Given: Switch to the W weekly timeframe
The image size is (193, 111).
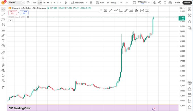Looking at the screenshot, I should pos(54,3).
